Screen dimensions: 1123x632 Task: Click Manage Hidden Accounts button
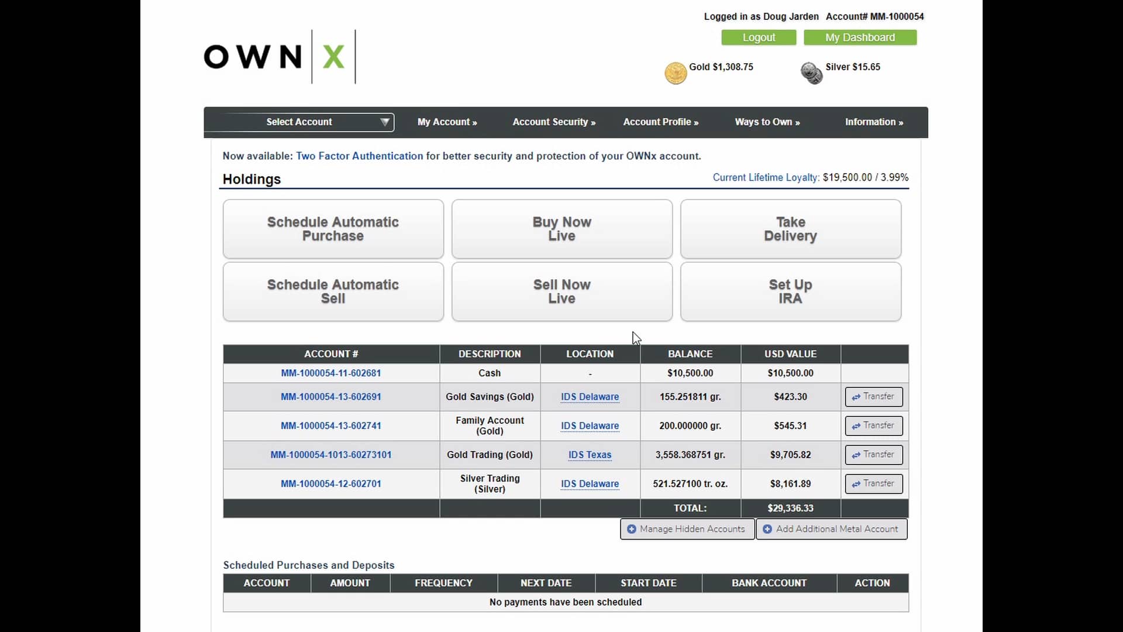[x=687, y=529]
